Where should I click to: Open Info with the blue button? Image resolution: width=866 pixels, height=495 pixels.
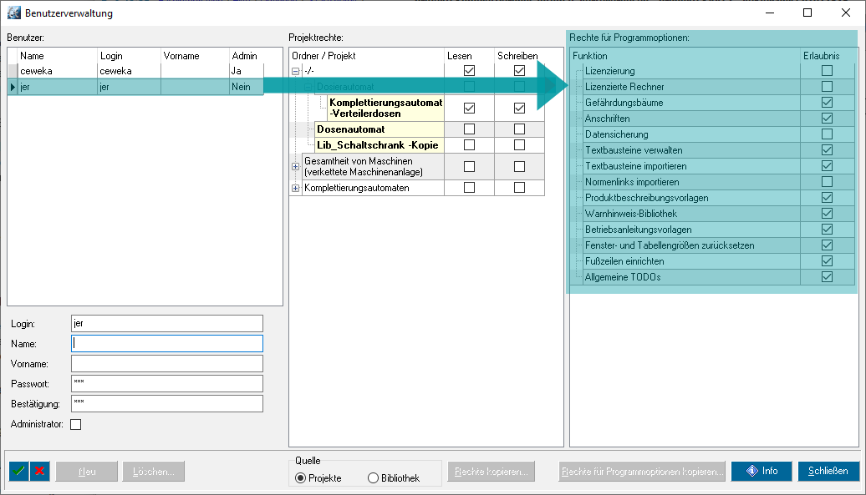(762, 471)
